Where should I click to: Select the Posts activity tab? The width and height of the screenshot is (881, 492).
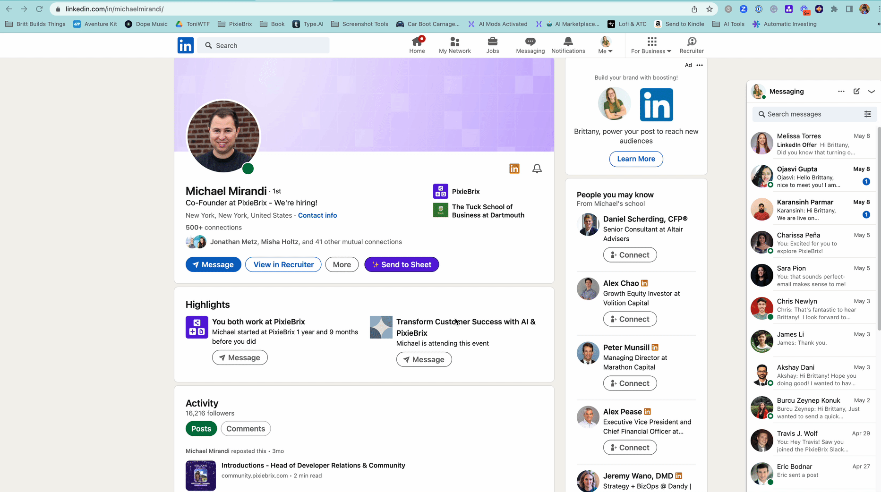click(201, 429)
